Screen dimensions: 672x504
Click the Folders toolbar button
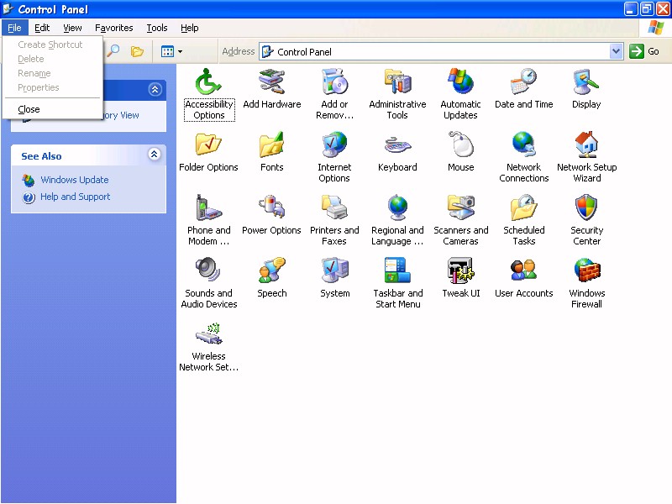click(137, 51)
